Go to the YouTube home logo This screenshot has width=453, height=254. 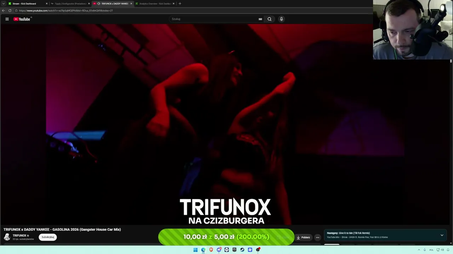pyautogui.click(x=22, y=19)
